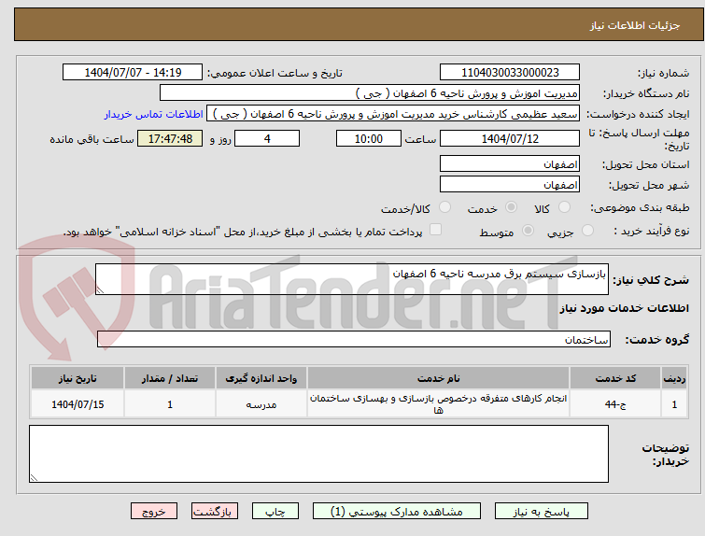Click the نام خدمت column header
This screenshot has height=536, width=705.
(x=438, y=378)
